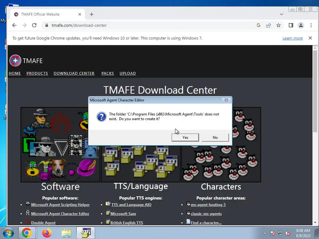The width and height of the screenshot is (319, 239).
Task: Click the Action Center flag icon
Action: click(x=272, y=233)
